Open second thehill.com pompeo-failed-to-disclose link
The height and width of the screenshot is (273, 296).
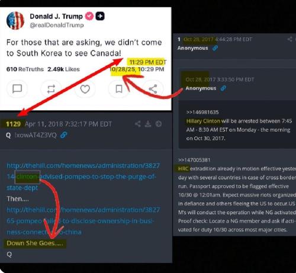point(83,221)
